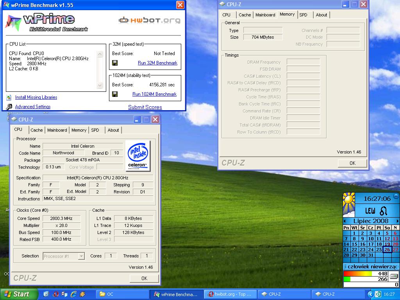Select day 26 in the calendar
The width and height of the screenshot is (400, 300).
pos(387,250)
